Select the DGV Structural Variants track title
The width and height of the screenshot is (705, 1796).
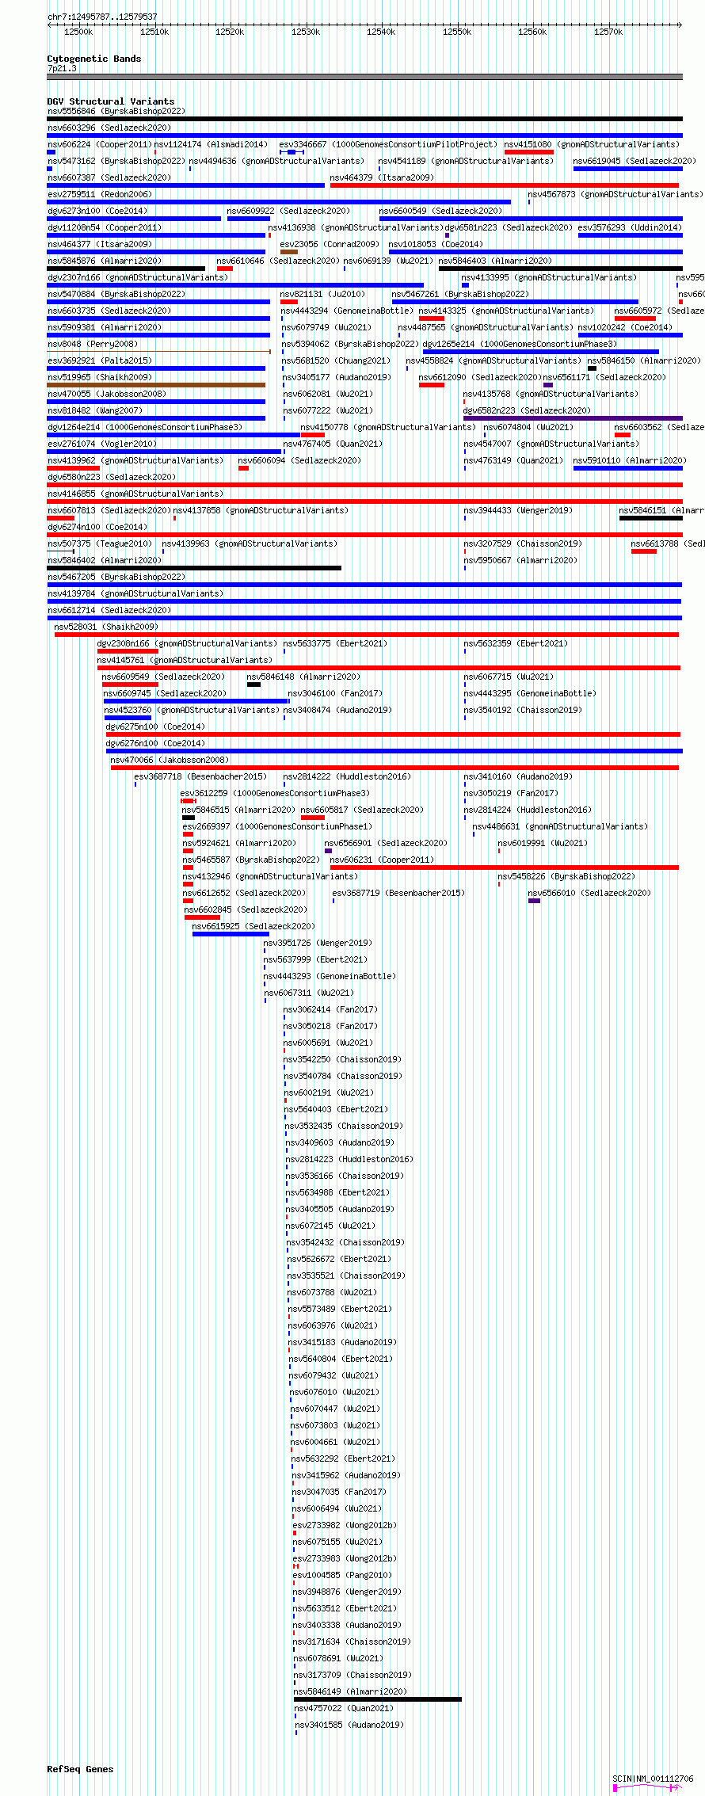pyautogui.click(x=111, y=101)
